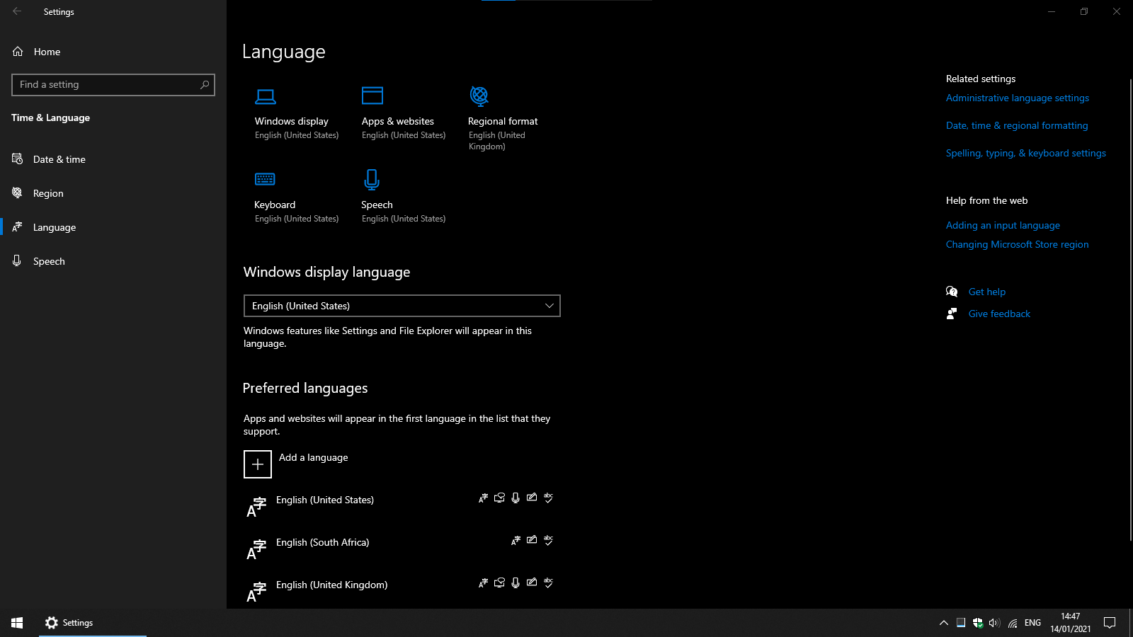Click the Get help link
Viewport: 1133px width, 637px height.
[x=987, y=292]
